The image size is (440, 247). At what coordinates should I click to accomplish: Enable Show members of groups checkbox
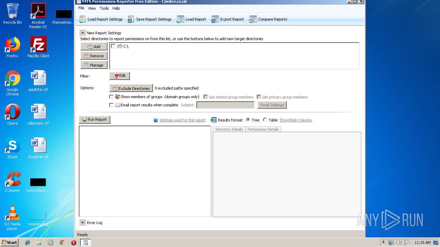(x=111, y=97)
